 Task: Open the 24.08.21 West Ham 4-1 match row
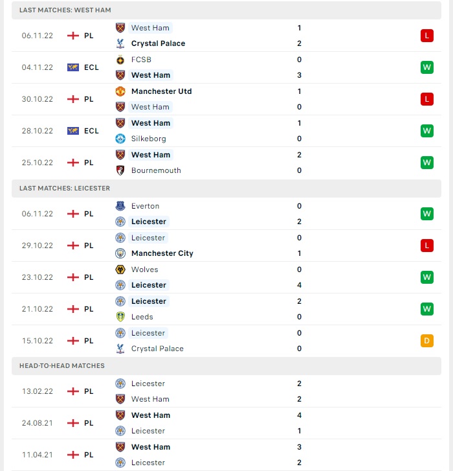226,423
